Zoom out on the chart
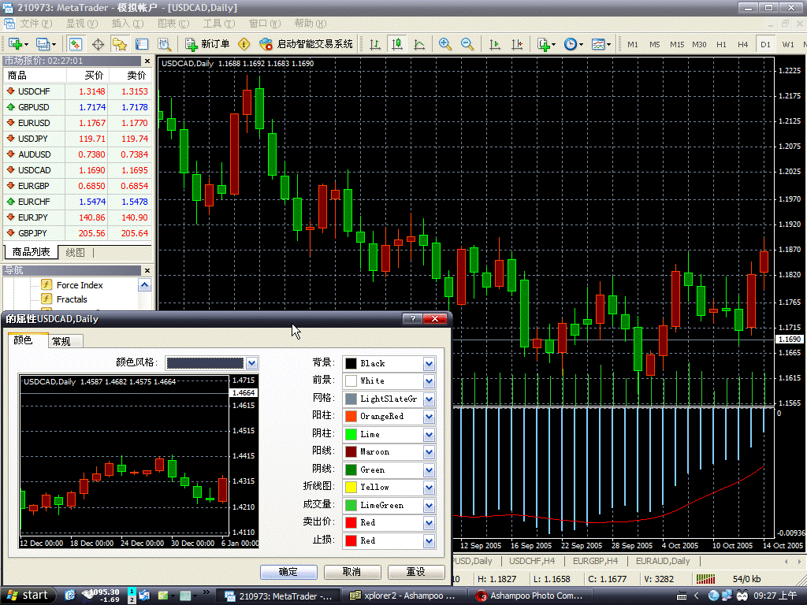 tap(467, 44)
